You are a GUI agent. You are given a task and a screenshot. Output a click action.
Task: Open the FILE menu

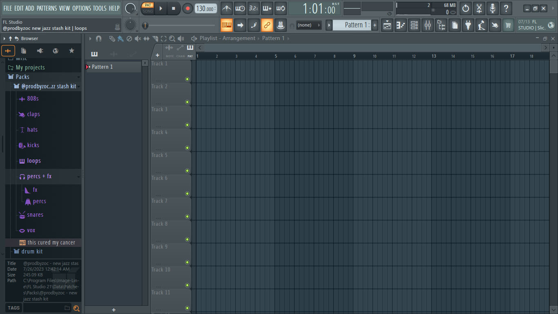pos(8,8)
